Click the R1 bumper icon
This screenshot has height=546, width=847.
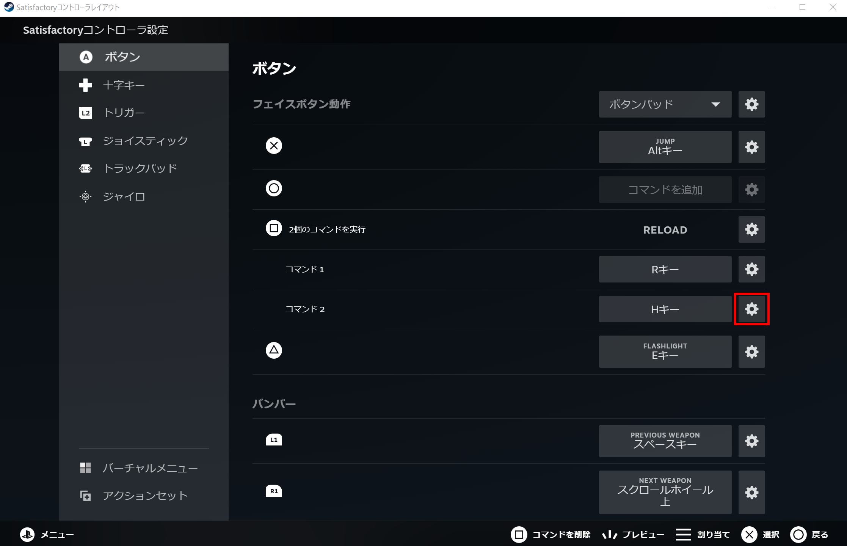click(x=274, y=491)
